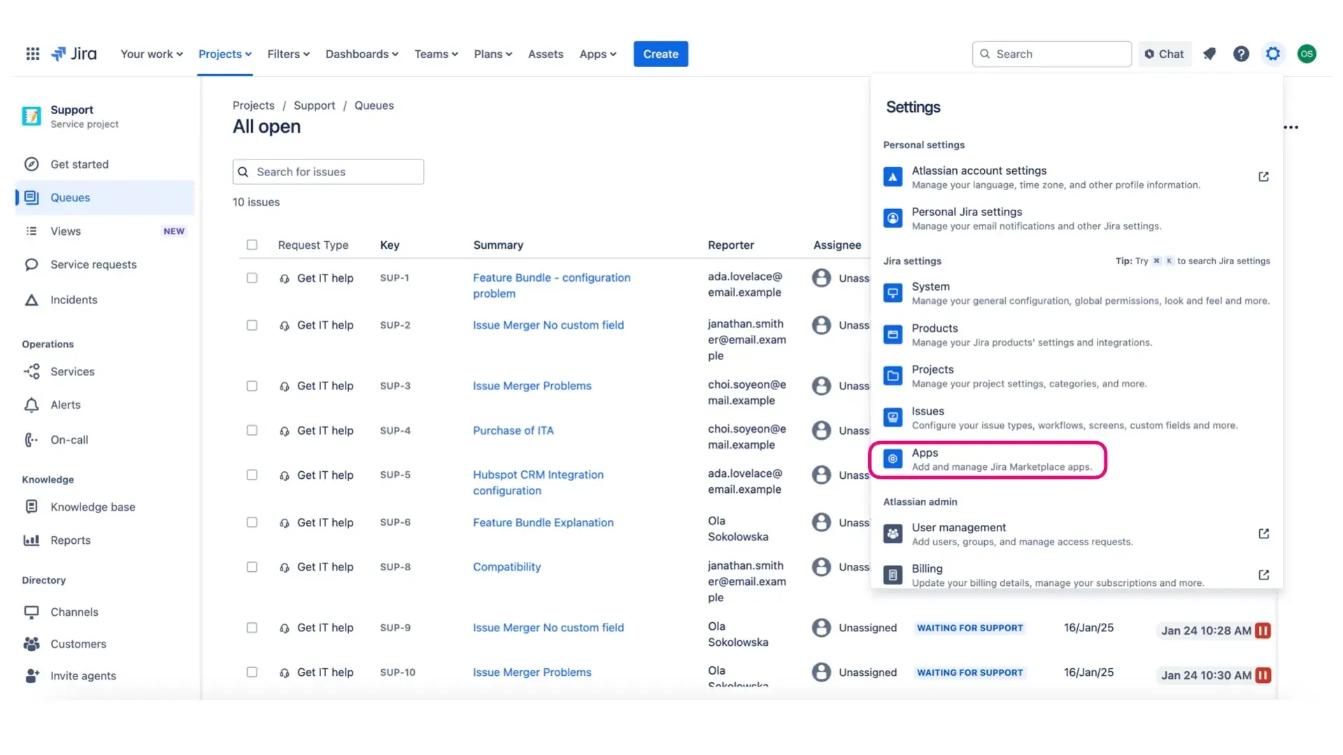Expand the Your work dropdown

pyautogui.click(x=151, y=54)
